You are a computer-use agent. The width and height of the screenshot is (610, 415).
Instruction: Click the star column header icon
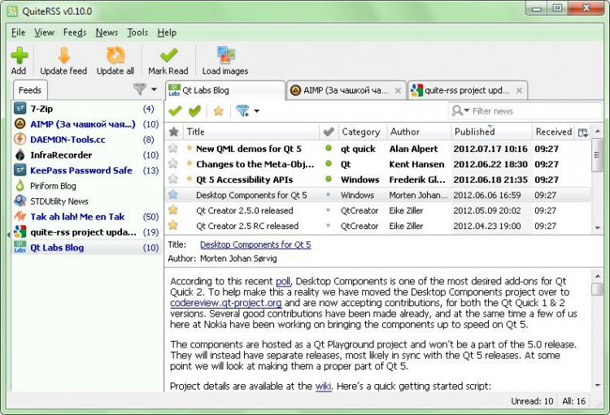[174, 132]
